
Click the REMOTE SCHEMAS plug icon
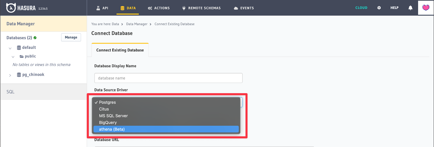tap(184, 8)
